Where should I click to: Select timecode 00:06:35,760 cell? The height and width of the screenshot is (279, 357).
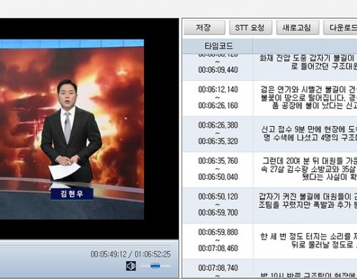tap(218, 169)
